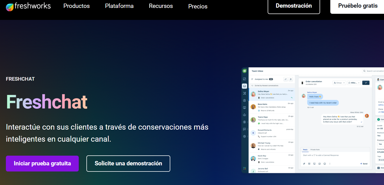The image size is (384, 185).
Task: Click the Sorted by Newest conversations label
Action: [266, 85]
